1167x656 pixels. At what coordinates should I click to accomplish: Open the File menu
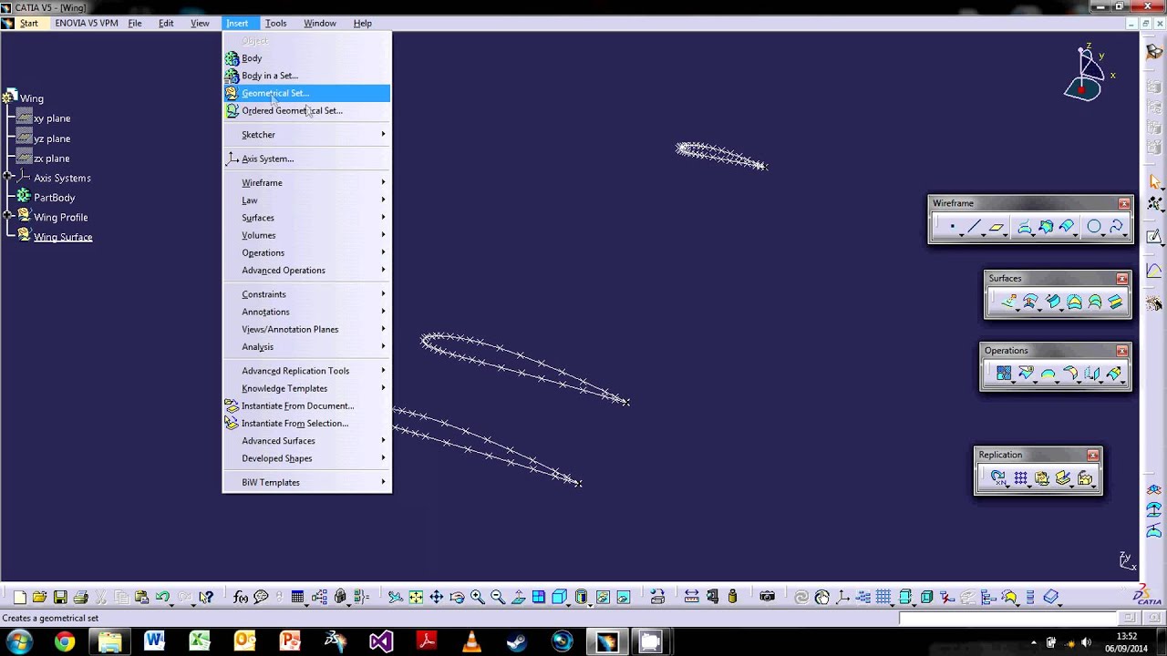click(135, 23)
